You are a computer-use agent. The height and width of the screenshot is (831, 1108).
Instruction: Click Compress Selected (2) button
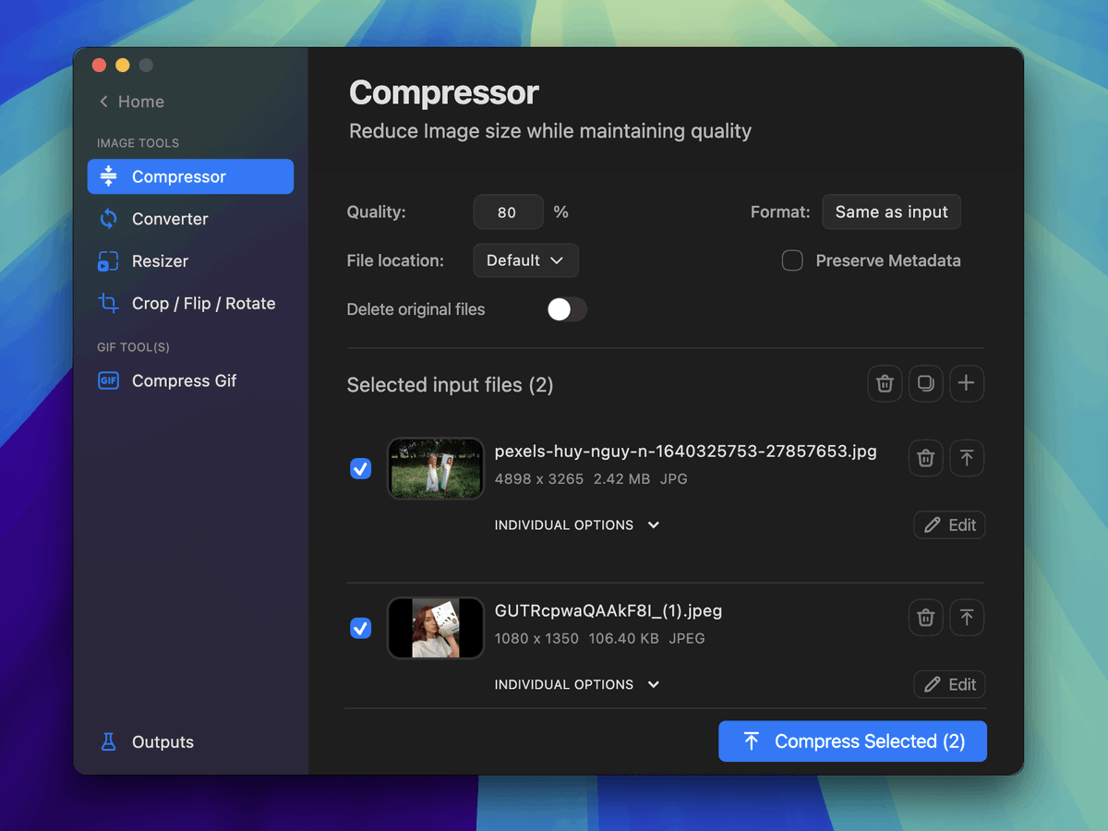click(x=852, y=741)
